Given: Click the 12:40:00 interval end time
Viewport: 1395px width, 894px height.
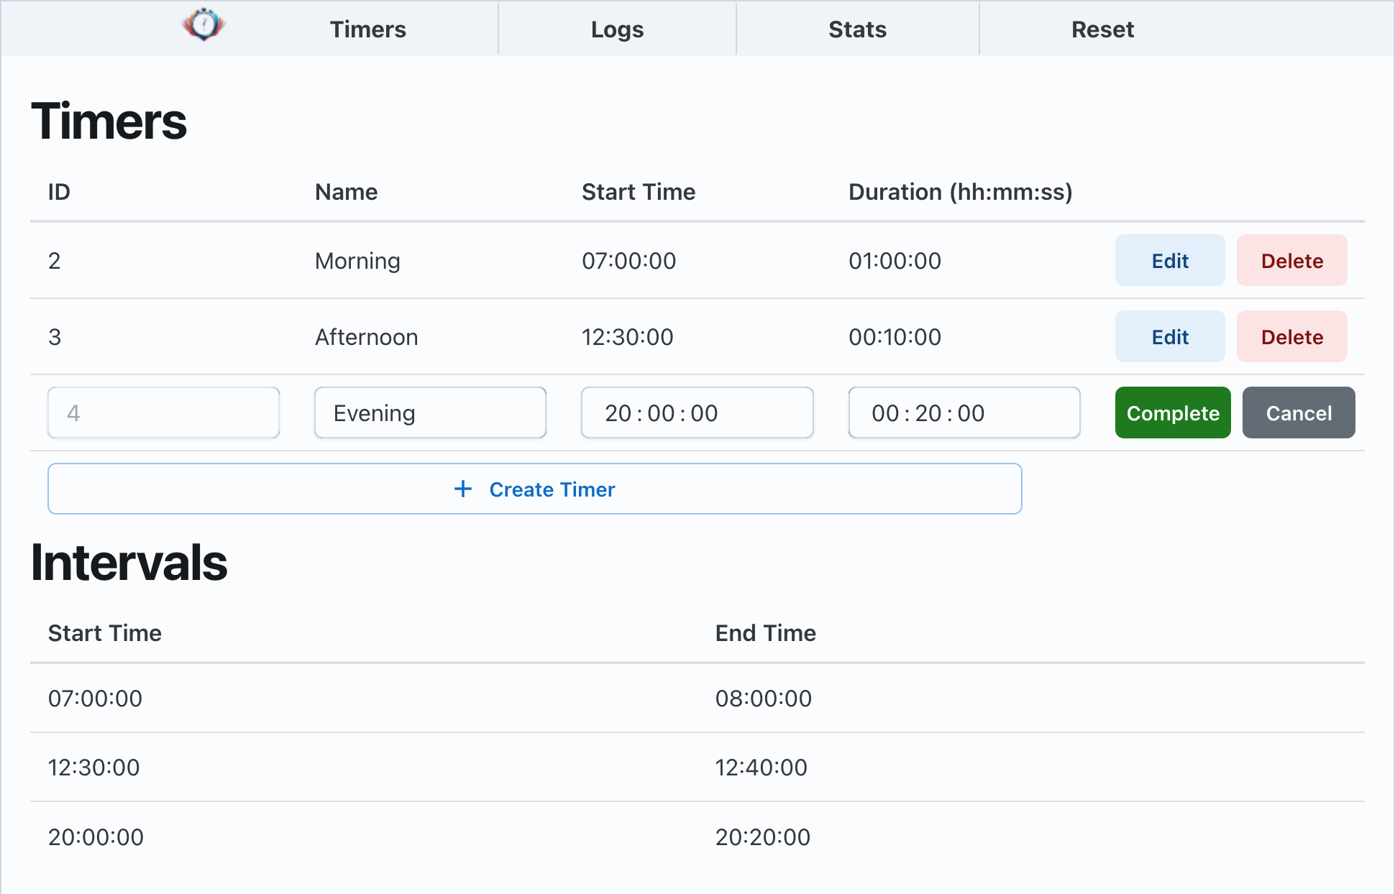Looking at the screenshot, I should click(x=761, y=768).
